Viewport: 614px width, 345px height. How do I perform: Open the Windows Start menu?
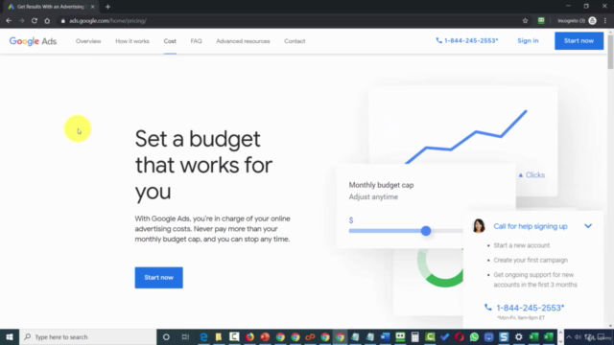10,336
